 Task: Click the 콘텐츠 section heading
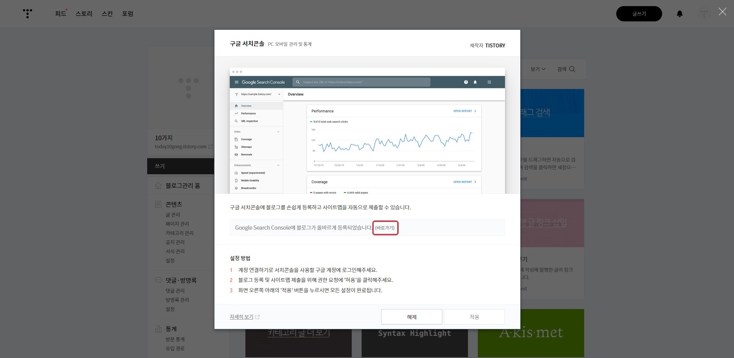tap(174, 204)
